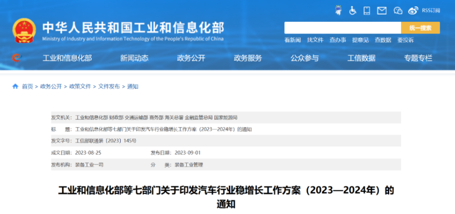Screen dimensions: 455x214
Task: Open the 政务公开 navigation menu
Action: [x=191, y=58]
